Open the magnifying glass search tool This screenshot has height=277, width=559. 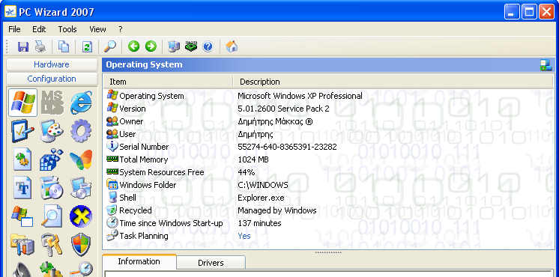coord(110,46)
